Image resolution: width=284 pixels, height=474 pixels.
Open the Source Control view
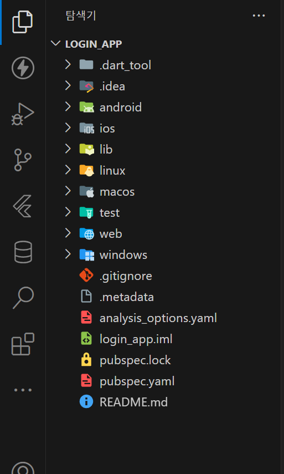(x=23, y=160)
